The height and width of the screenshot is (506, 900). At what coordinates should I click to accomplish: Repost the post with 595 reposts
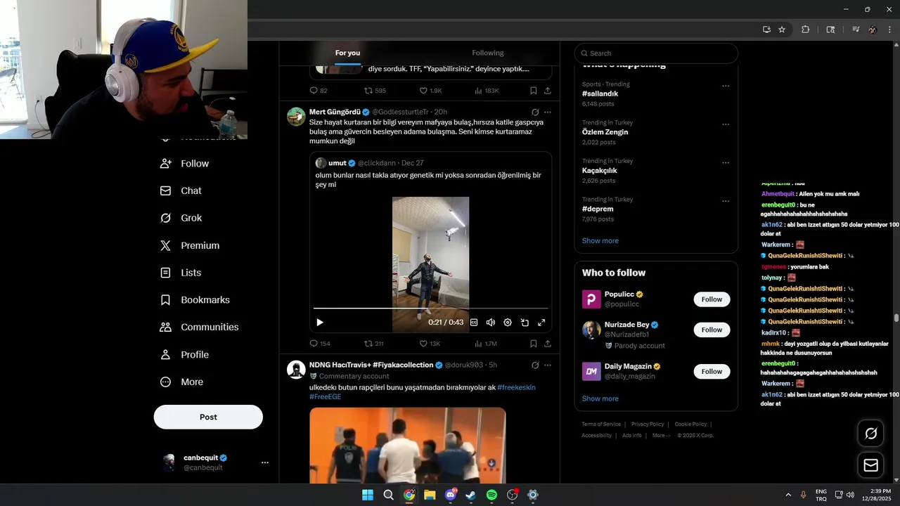(375, 91)
